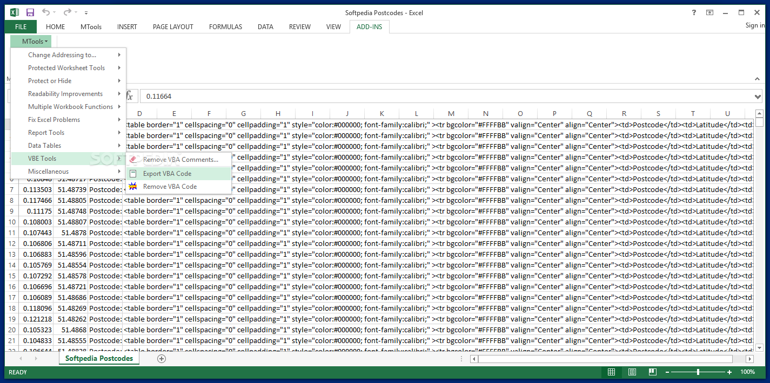The image size is (770, 383).
Task: Click Sign in link
Action: pos(755,25)
